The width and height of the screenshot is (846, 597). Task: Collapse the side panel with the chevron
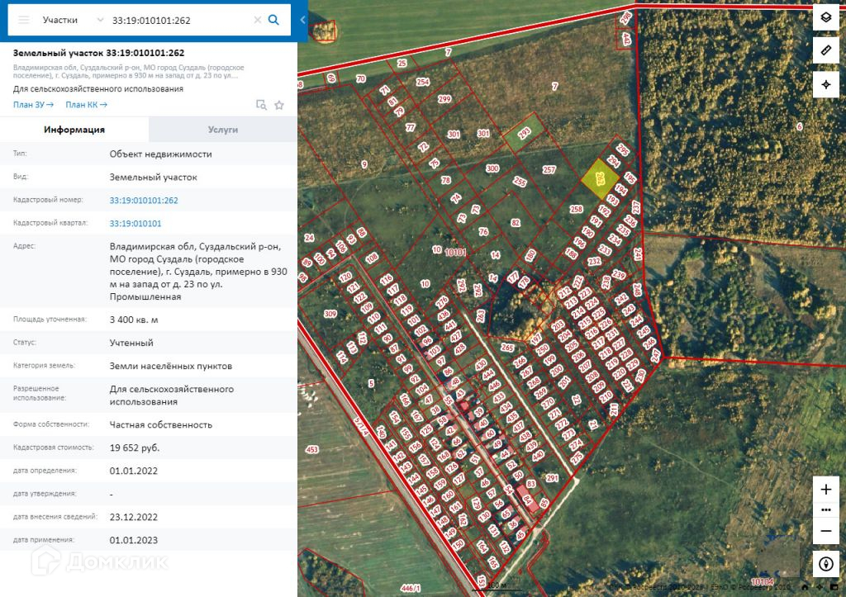[302, 20]
